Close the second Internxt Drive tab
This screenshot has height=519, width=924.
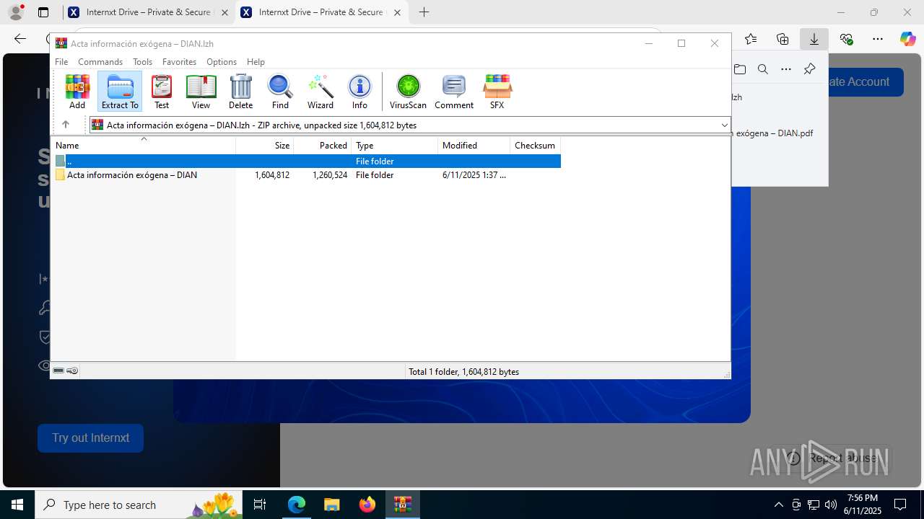coord(397,12)
